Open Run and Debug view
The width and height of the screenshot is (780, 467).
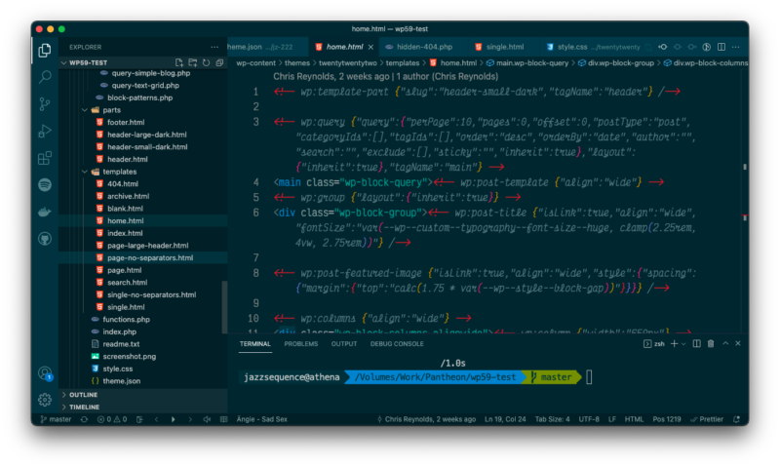(45, 131)
